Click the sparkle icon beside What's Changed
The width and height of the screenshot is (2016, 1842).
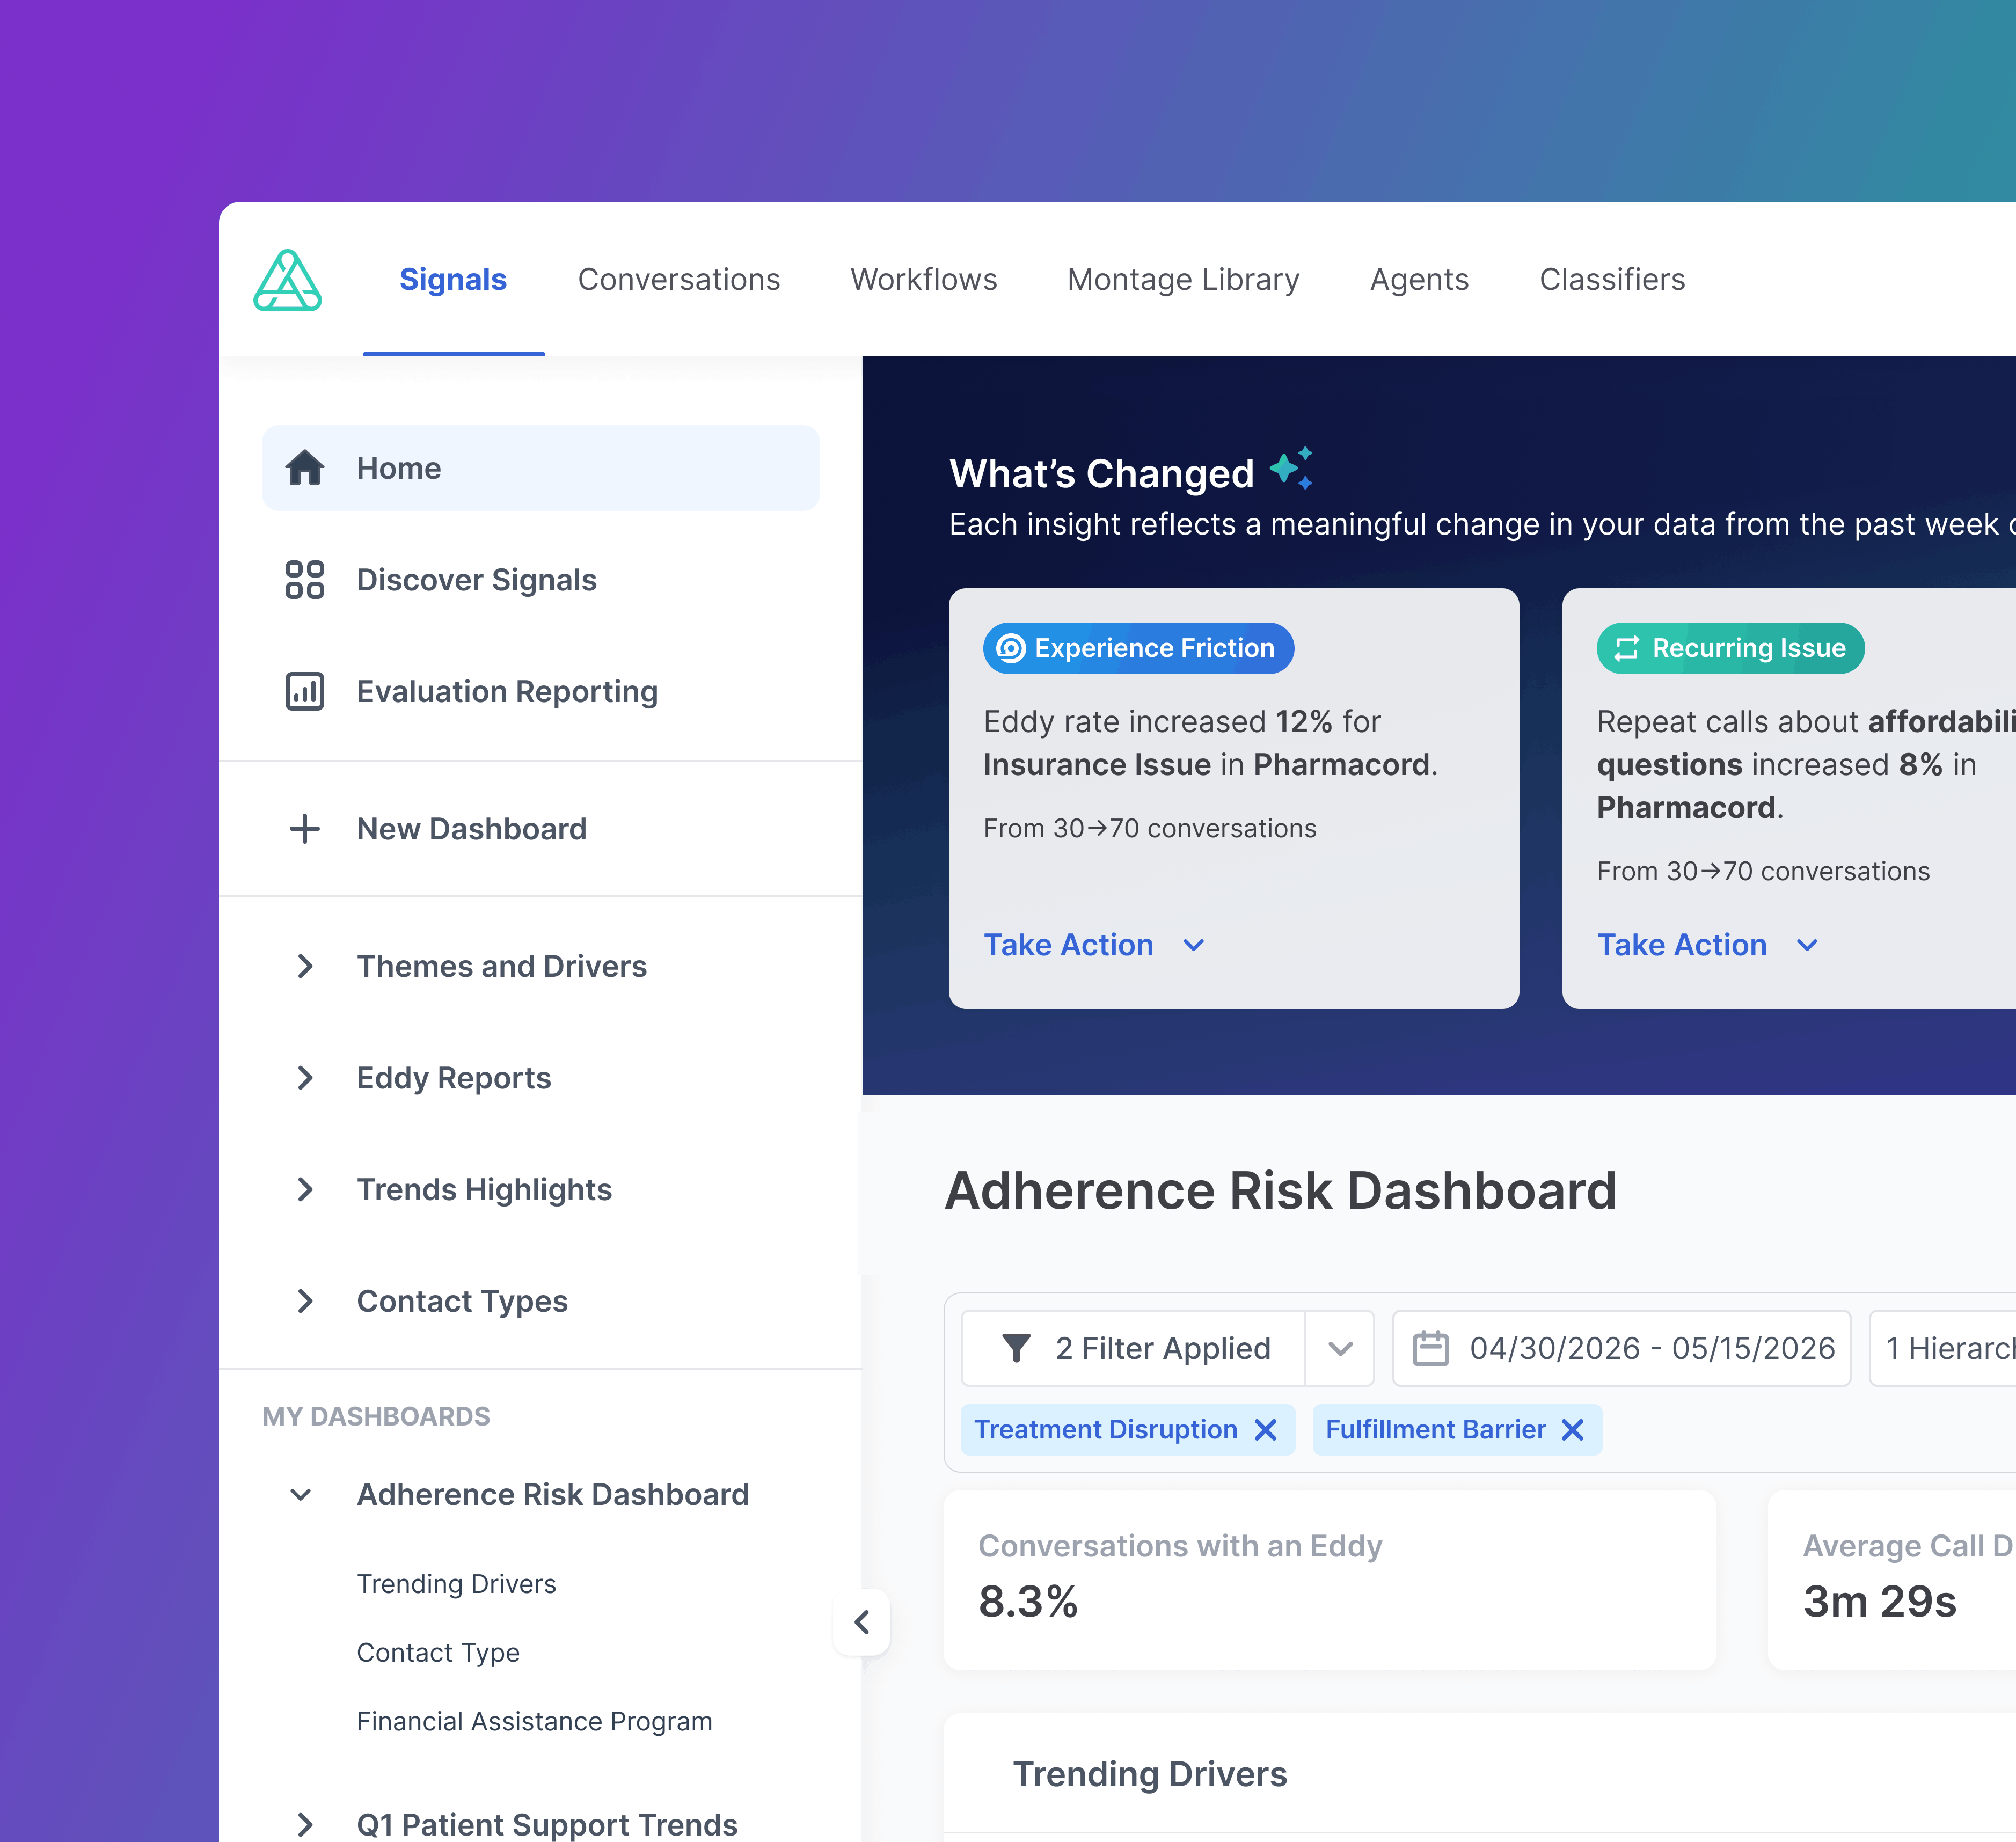tap(1291, 469)
